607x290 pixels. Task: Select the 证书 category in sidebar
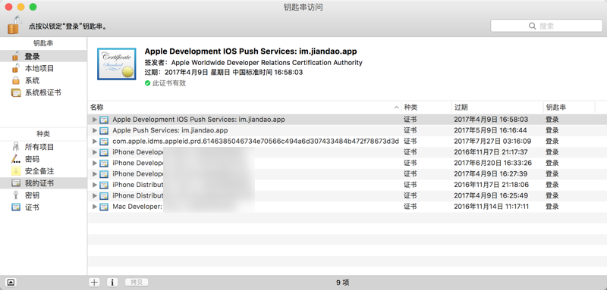tap(43, 207)
